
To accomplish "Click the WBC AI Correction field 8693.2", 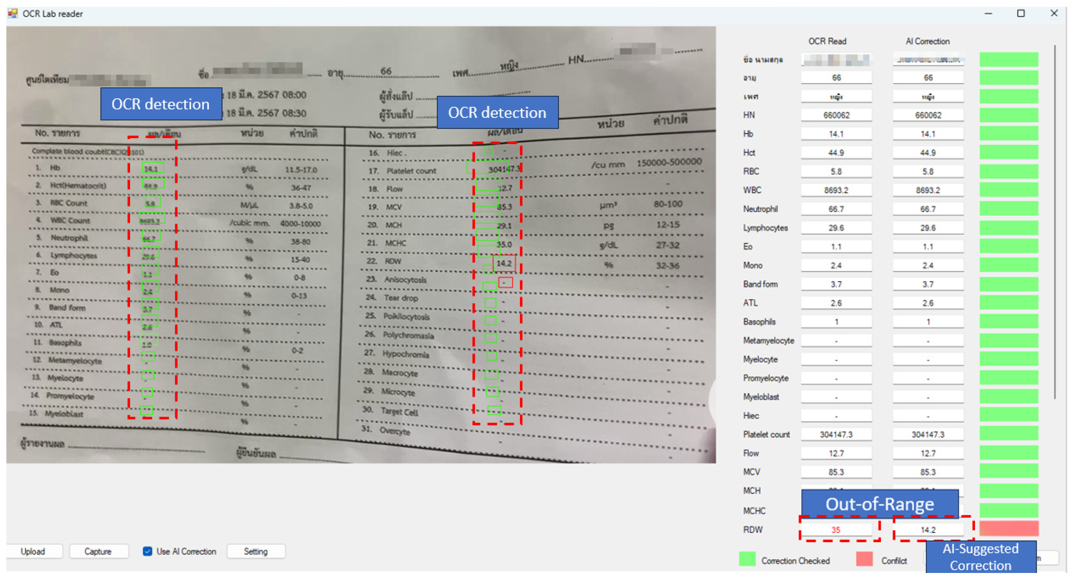I will 928,190.
